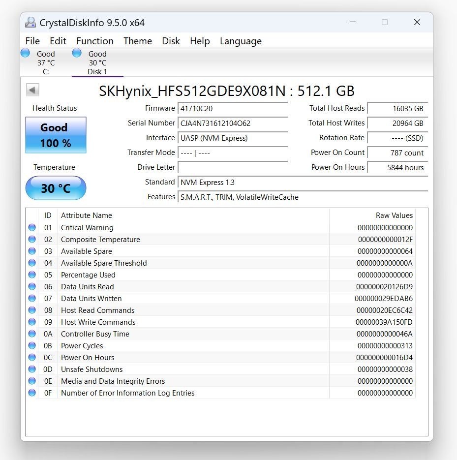Open the Disk menu

[x=171, y=41]
